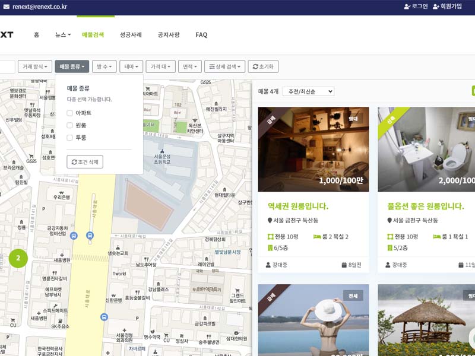The width and height of the screenshot is (475, 356).
Task: Click the 우리은행 map label
Action: point(62,198)
